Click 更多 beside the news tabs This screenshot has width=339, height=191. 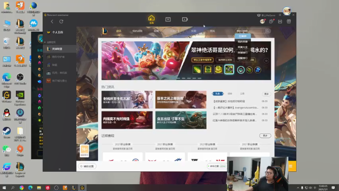[266, 94]
